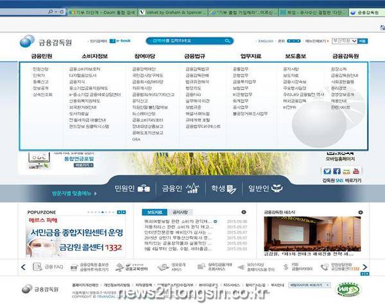Open the 금융민원 main menu
This screenshot has height=304, width=385.
[42, 56]
